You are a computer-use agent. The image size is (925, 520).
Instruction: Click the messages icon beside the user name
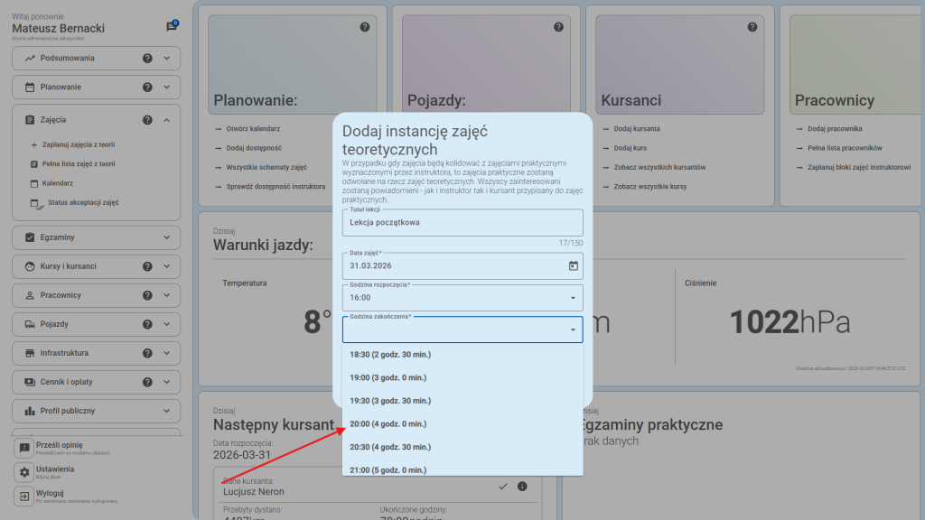pos(172,27)
